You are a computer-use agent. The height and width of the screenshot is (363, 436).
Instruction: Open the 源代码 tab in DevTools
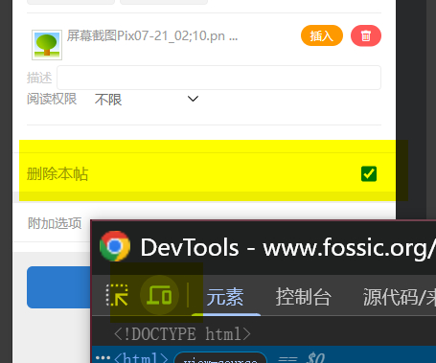399,297
